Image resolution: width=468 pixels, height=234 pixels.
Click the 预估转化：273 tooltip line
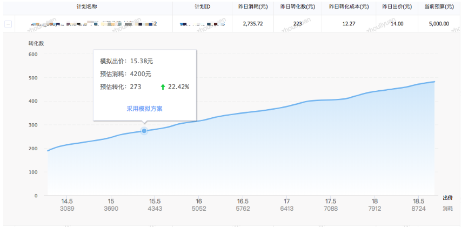point(121,87)
